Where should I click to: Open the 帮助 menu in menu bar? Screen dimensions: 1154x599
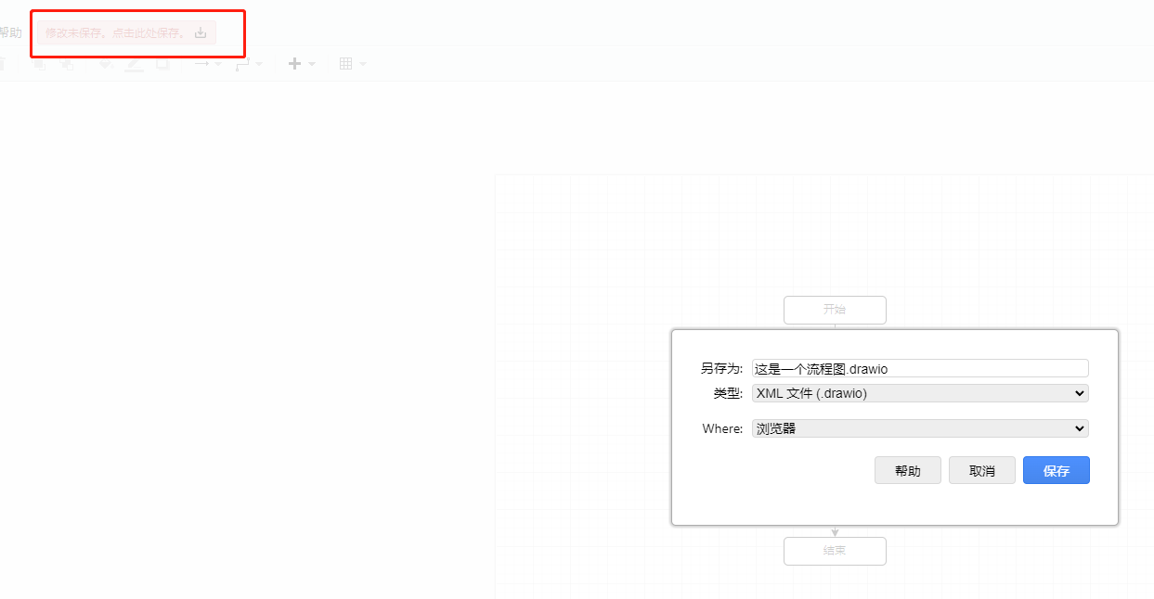tap(9, 32)
